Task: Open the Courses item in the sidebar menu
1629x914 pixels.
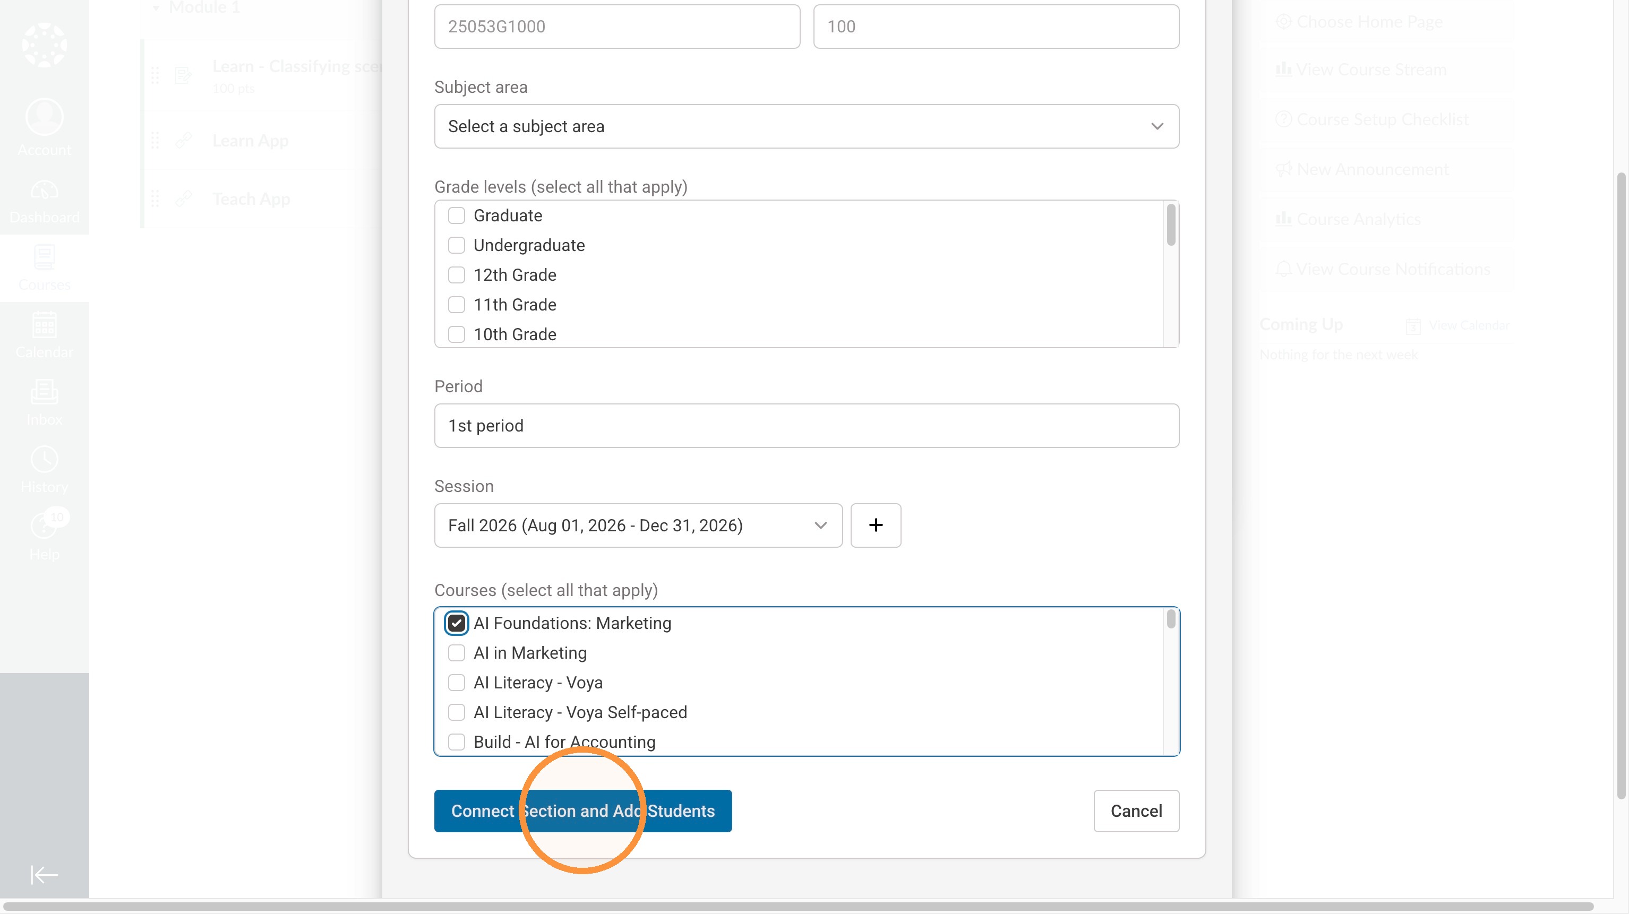Action: [44, 269]
